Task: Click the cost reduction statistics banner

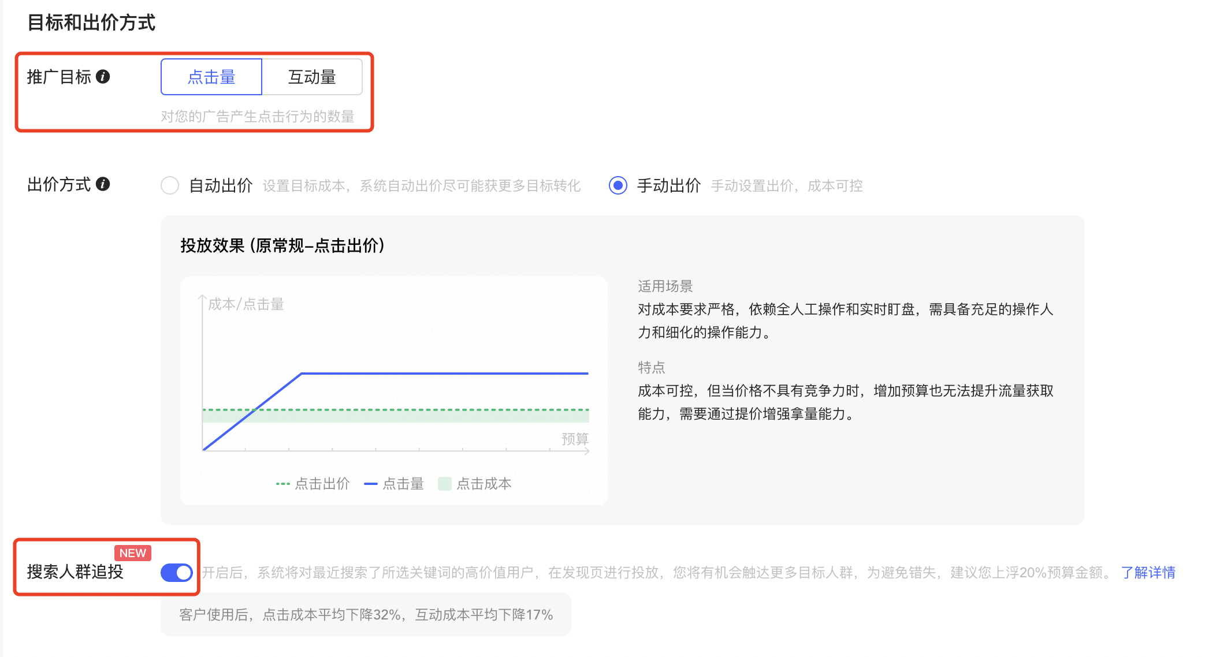Action: pyautogui.click(x=365, y=614)
